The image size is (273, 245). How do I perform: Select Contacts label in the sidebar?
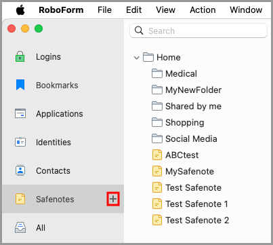click(53, 171)
